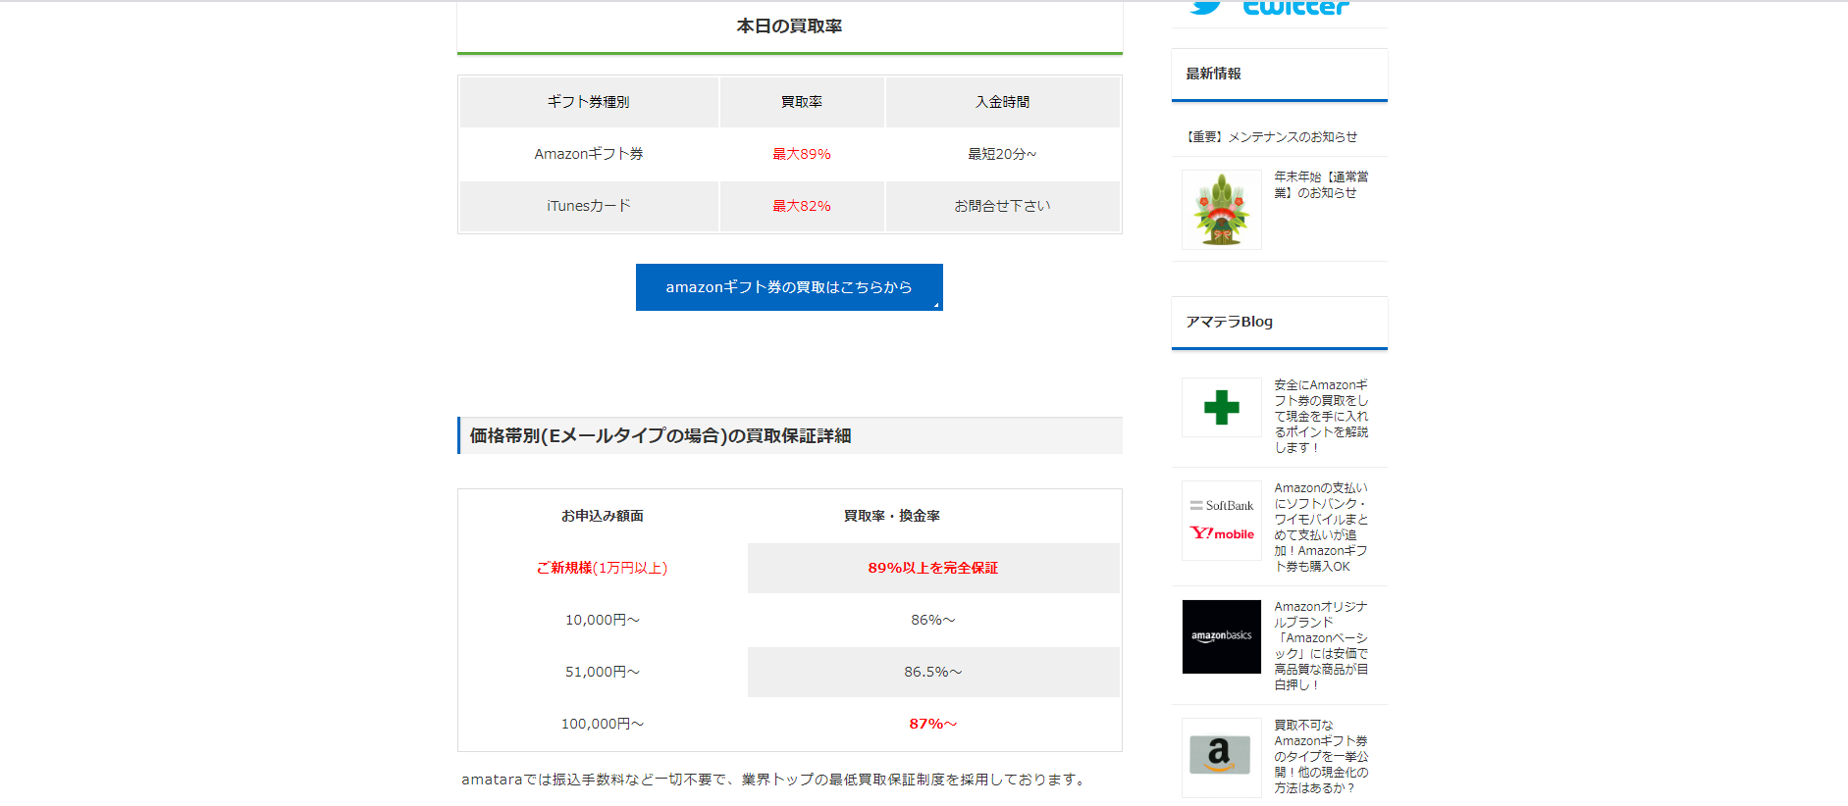Click the 86.5%~ rate cell

933,672
